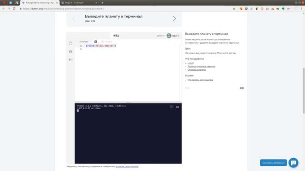
Task: Clear the console with the eraser icon
Action: [177, 107]
